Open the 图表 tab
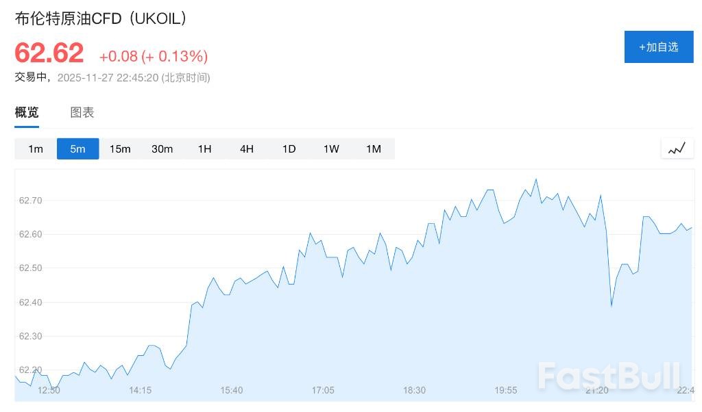The image size is (702, 412). pyautogui.click(x=82, y=113)
